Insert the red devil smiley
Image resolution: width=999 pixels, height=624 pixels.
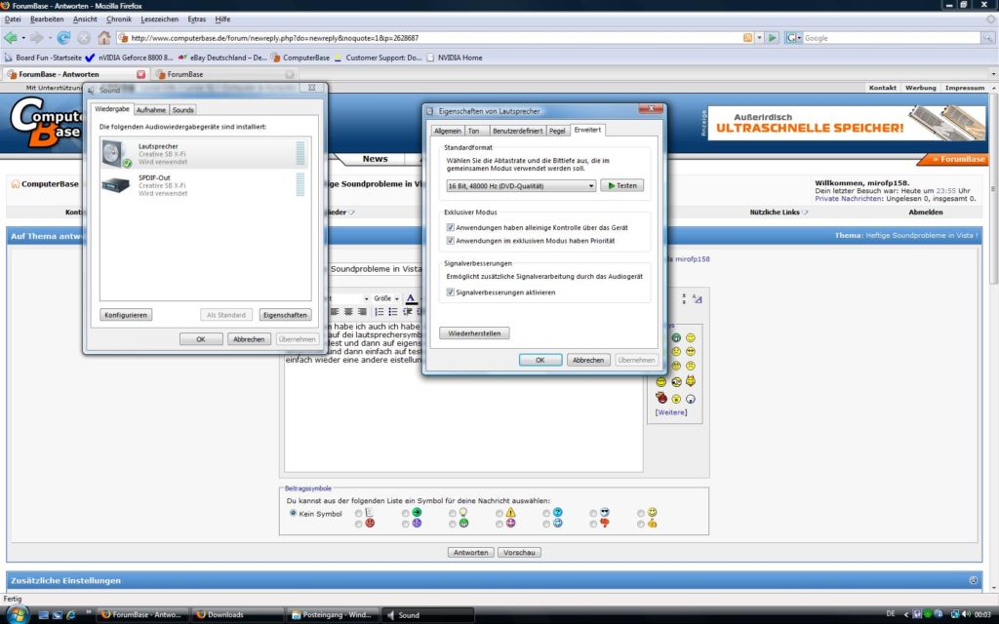(661, 399)
